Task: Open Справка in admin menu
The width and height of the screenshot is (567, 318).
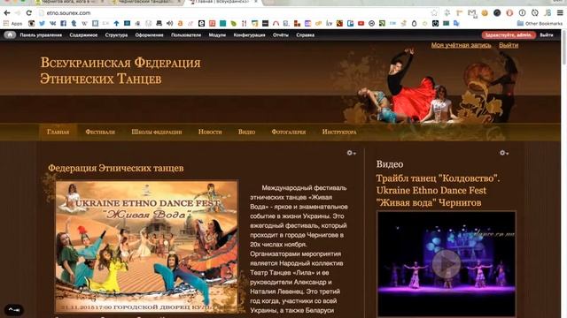Action: (x=305, y=35)
